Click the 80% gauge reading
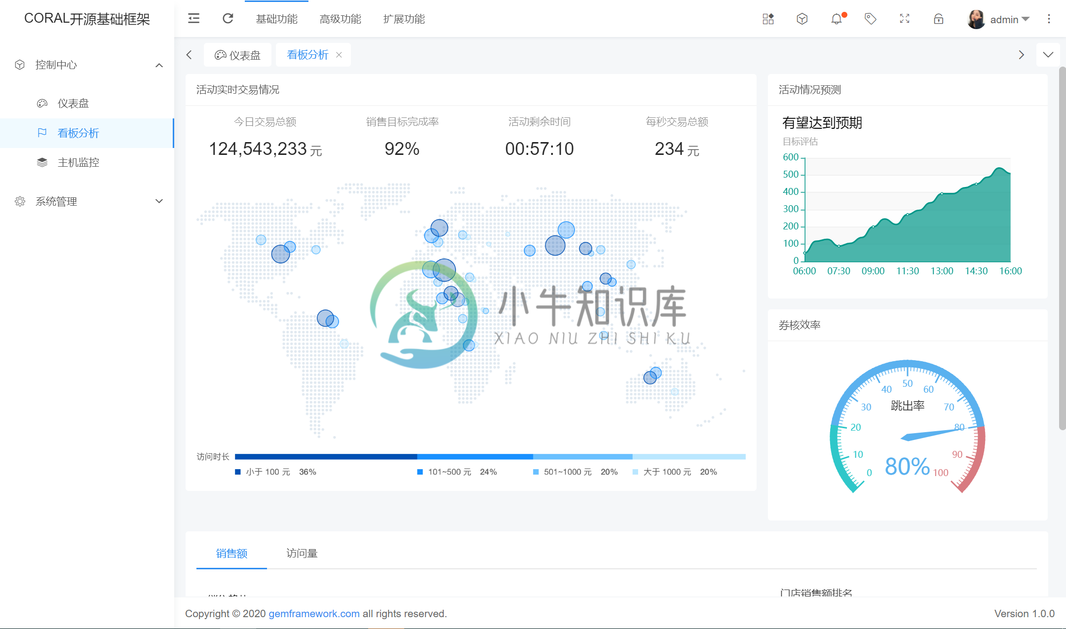The height and width of the screenshot is (629, 1066). pyautogui.click(x=907, y=466)
